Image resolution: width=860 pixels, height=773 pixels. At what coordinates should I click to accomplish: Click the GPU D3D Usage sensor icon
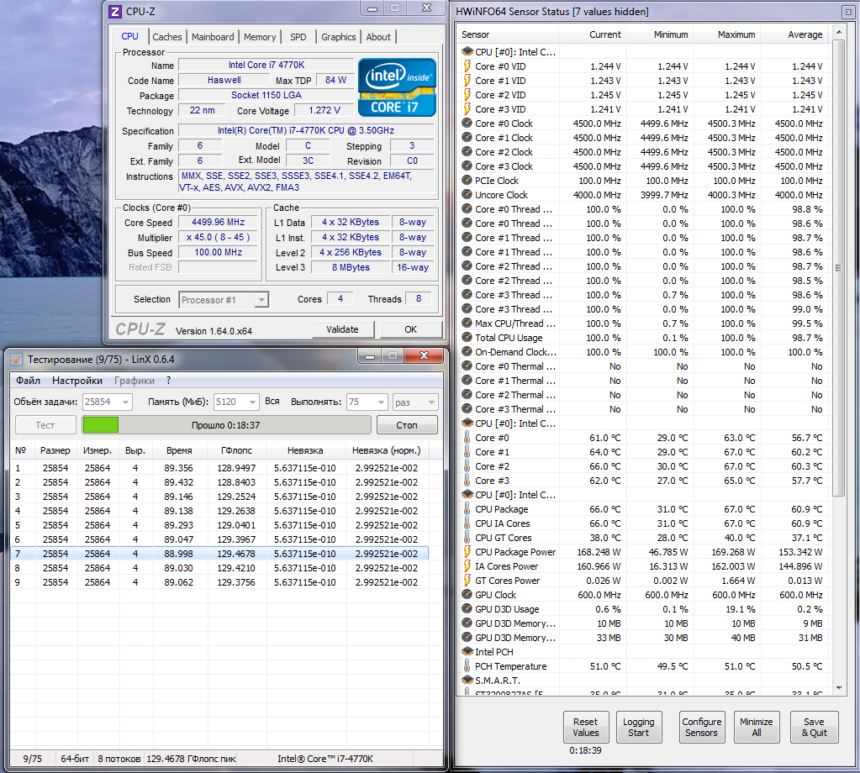pos(467,609)
